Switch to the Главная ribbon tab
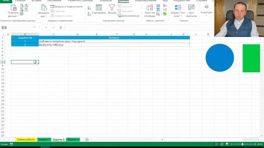264x148 pixels. pos(20,1)
